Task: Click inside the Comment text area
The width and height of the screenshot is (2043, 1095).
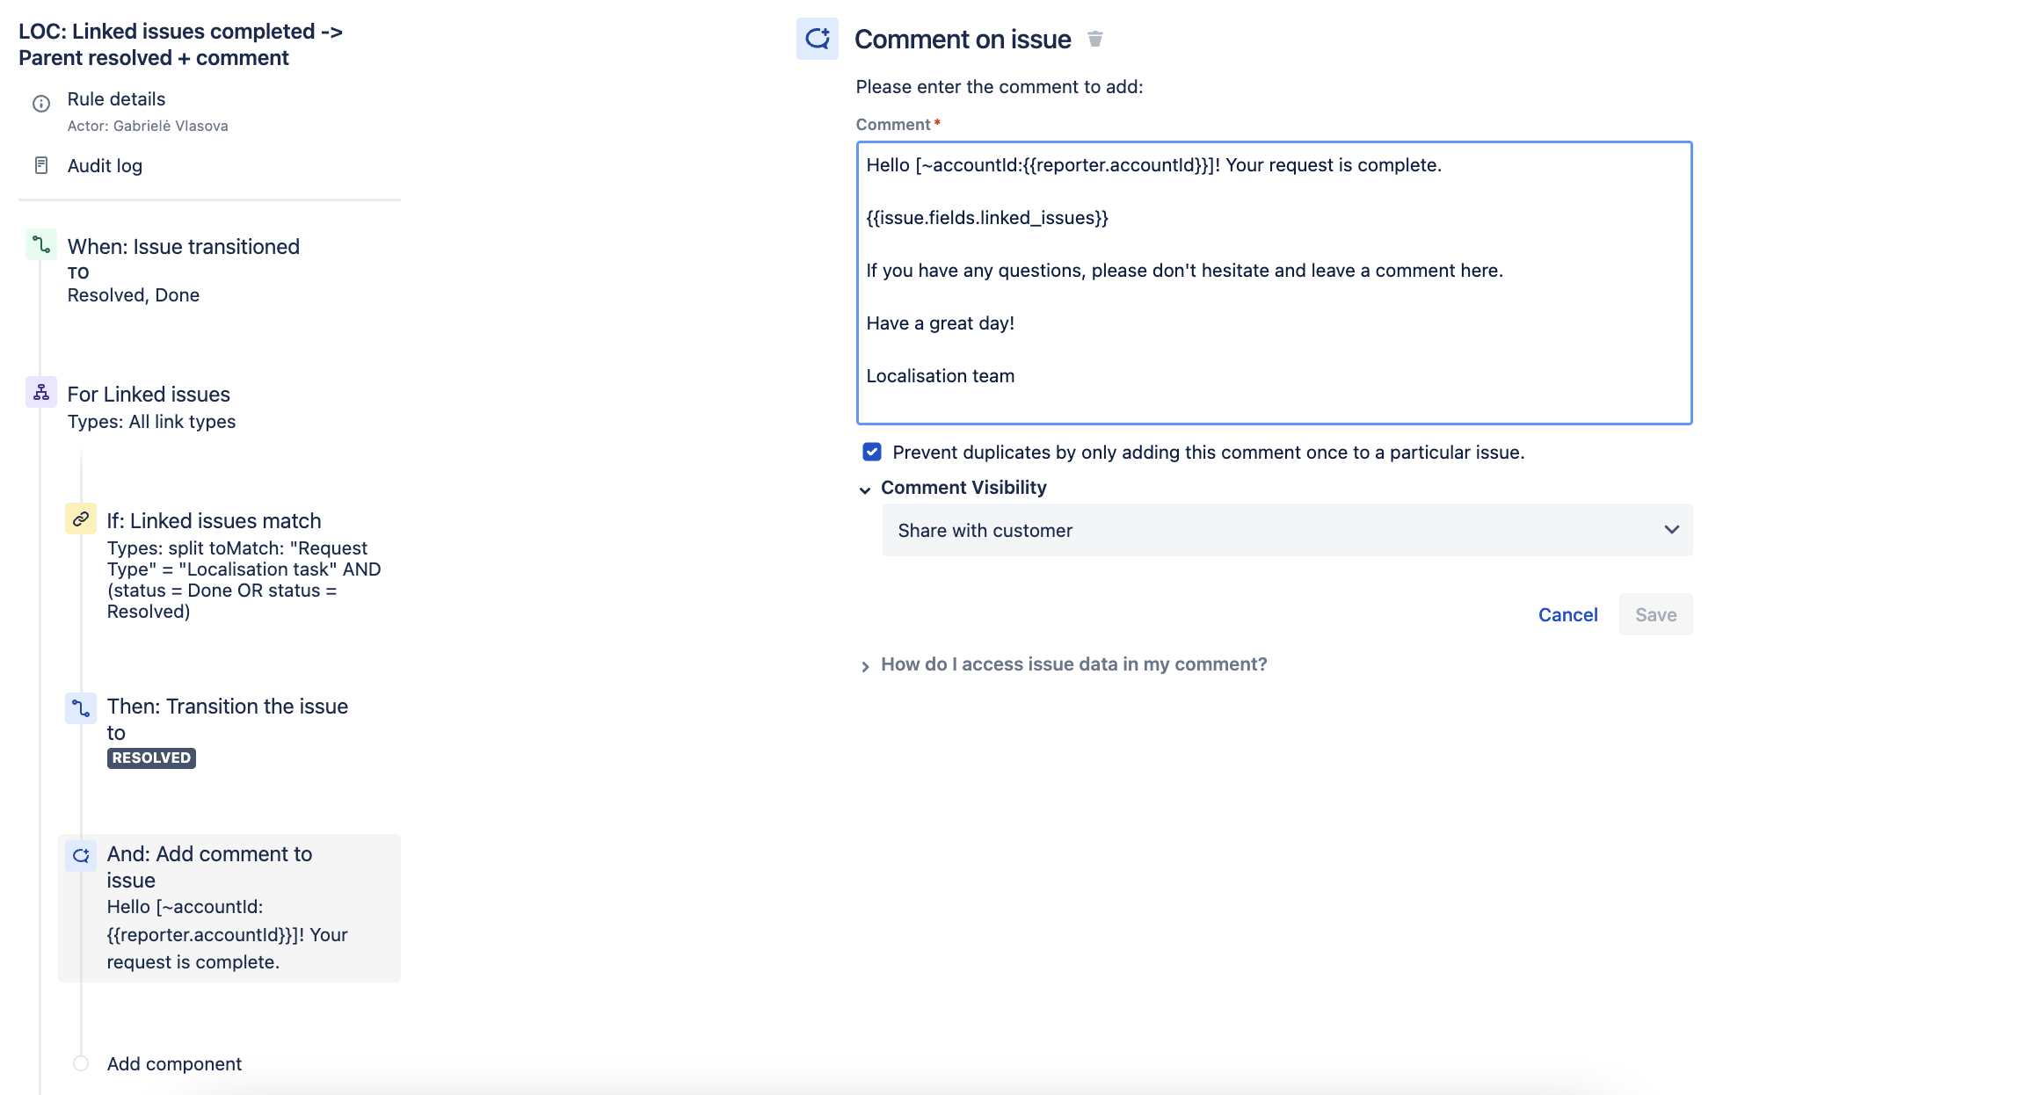Action: (1274, 283)
